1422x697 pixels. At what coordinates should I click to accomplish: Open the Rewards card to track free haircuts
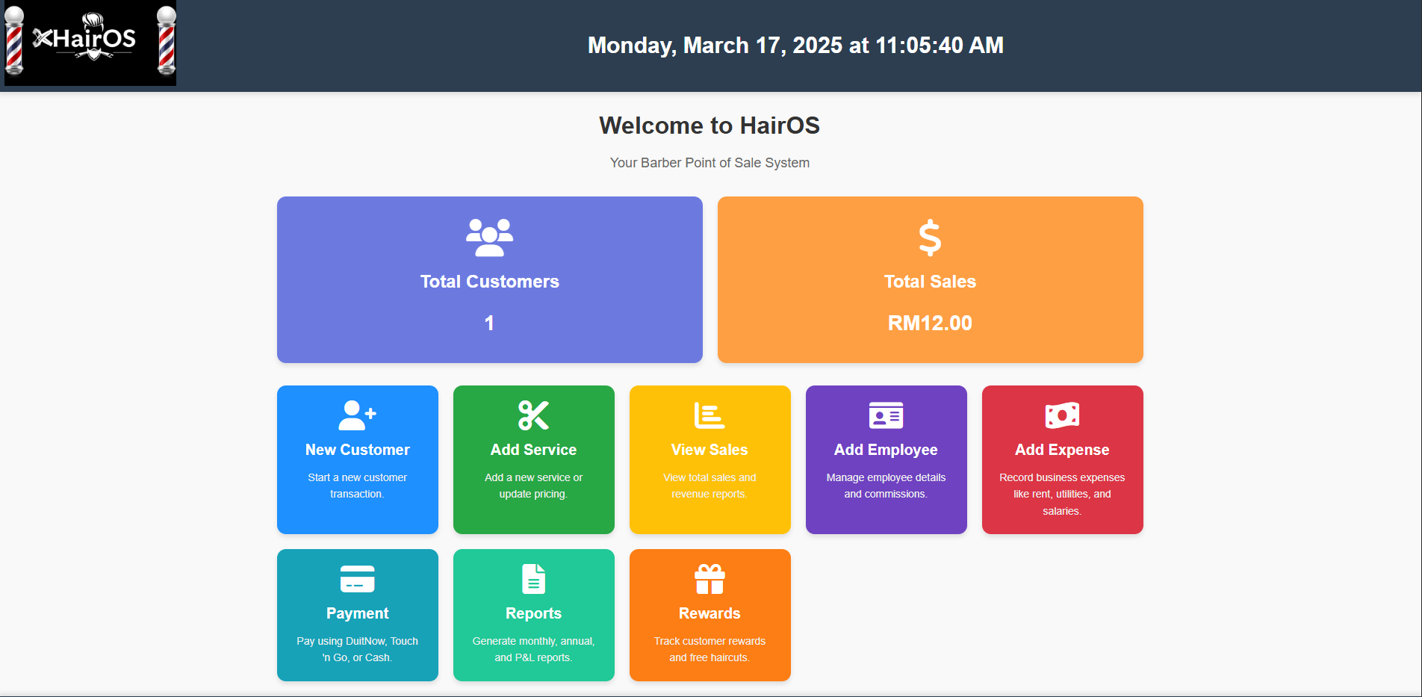710,615
